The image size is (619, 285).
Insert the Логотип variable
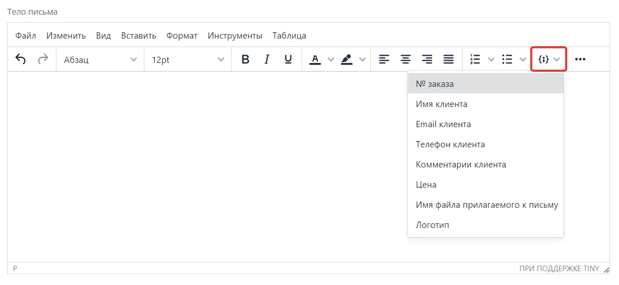point(486,225)
